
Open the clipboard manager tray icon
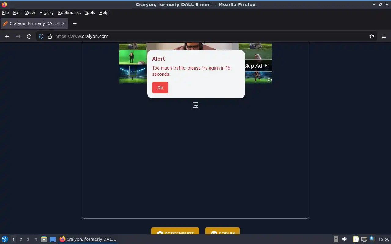click(356, 239)
